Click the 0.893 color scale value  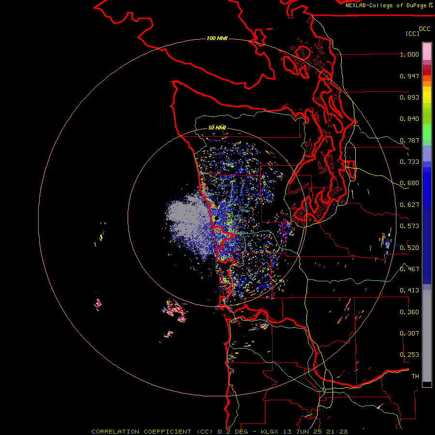tap(409, 97)
